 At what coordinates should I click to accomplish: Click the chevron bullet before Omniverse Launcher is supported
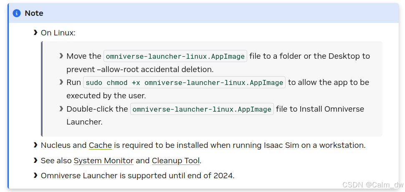pos(35,175)
